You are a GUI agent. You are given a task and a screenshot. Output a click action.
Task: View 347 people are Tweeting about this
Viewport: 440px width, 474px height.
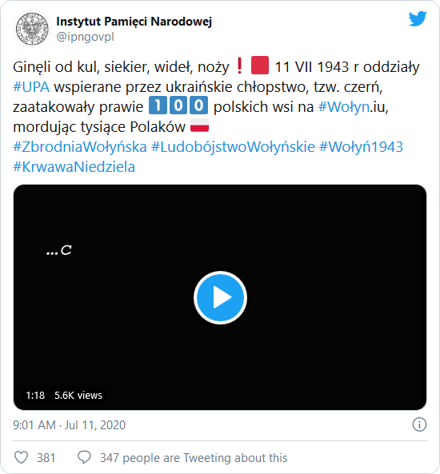[194, 458]
